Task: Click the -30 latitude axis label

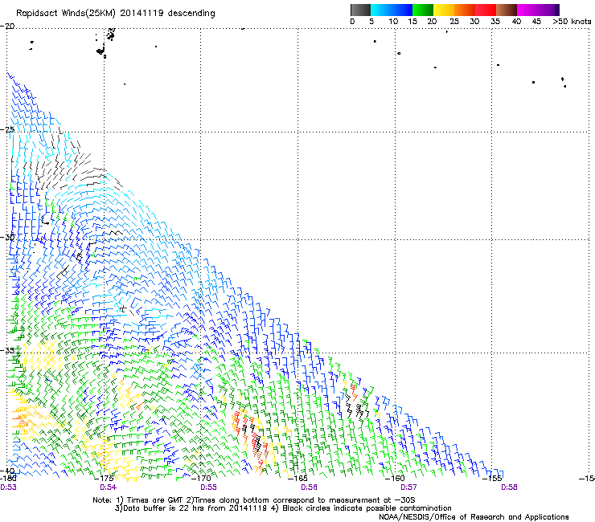Action: pyautogui.click(x=7, y=237)
